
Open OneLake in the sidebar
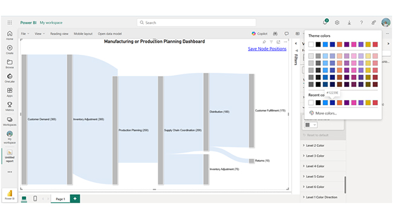pos(10,78)
